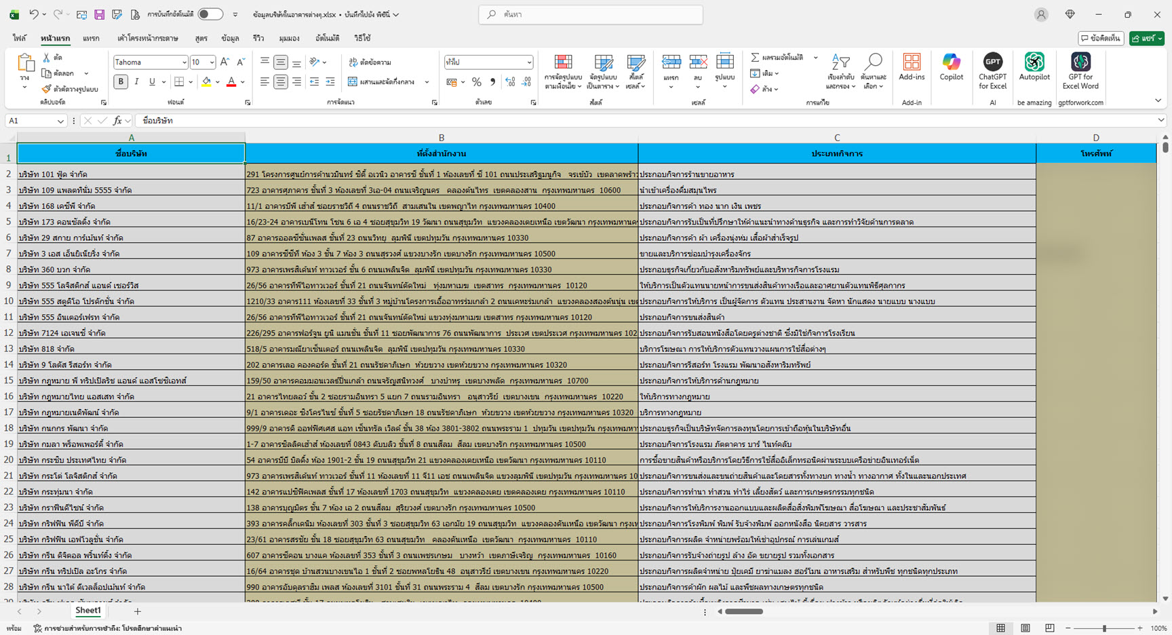Click the Format Painter brush icon
Image resolution: width=1172 pixels, height=635 pixels.
(46, 89)
